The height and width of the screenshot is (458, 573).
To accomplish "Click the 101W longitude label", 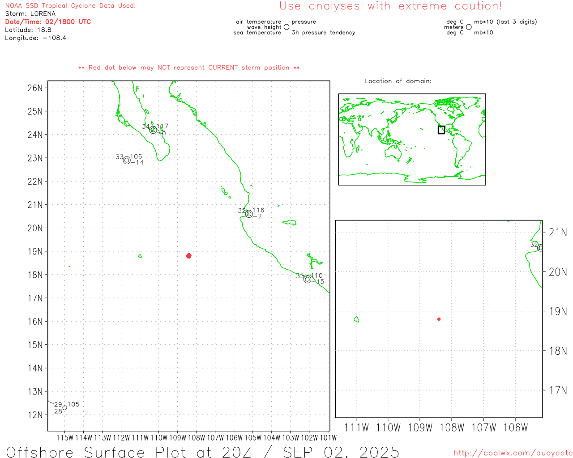I will pyautogui.click(x=328, y=437).
